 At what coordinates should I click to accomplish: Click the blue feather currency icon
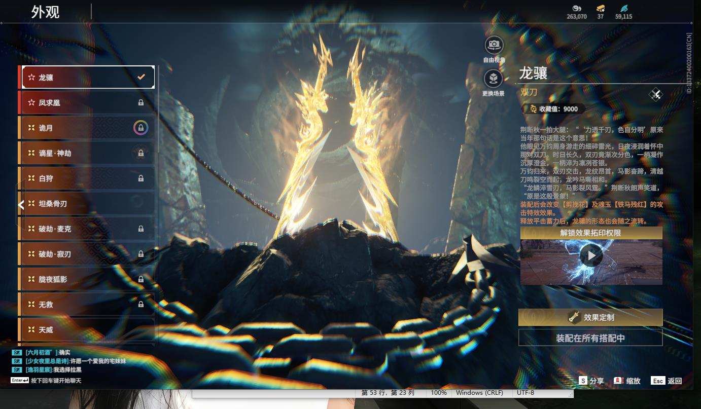[624, 8]
